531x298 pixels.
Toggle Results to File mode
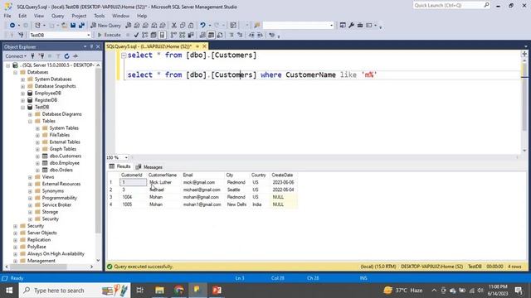pos(220,35)
